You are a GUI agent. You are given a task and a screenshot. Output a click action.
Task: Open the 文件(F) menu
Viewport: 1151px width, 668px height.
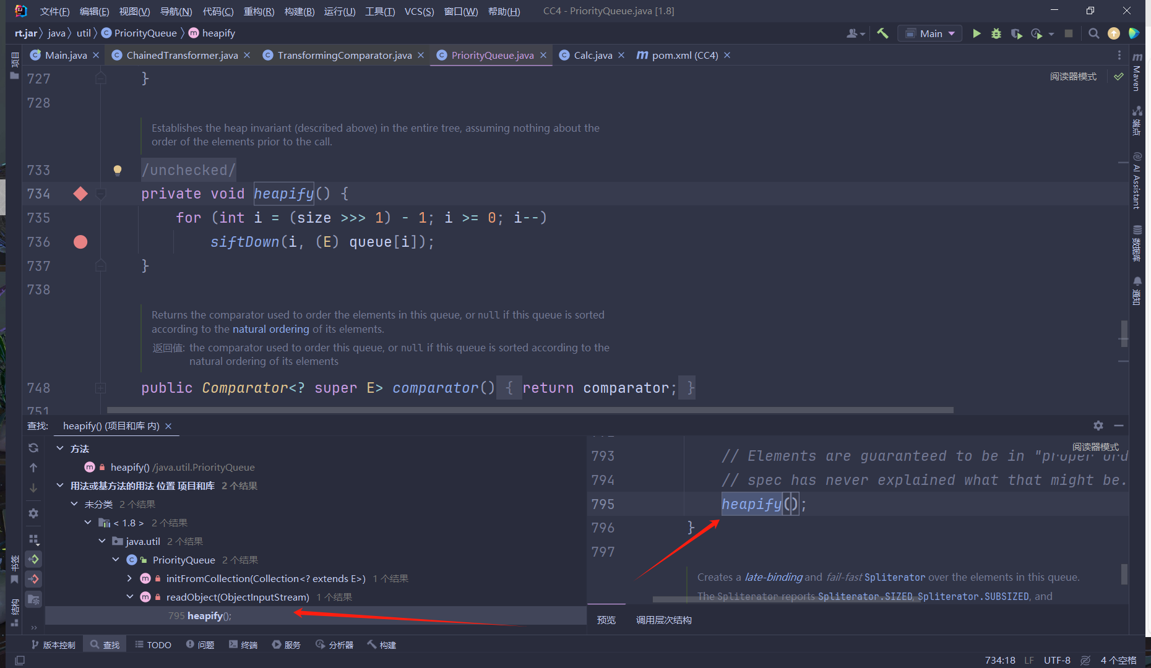tap(54, 11)
